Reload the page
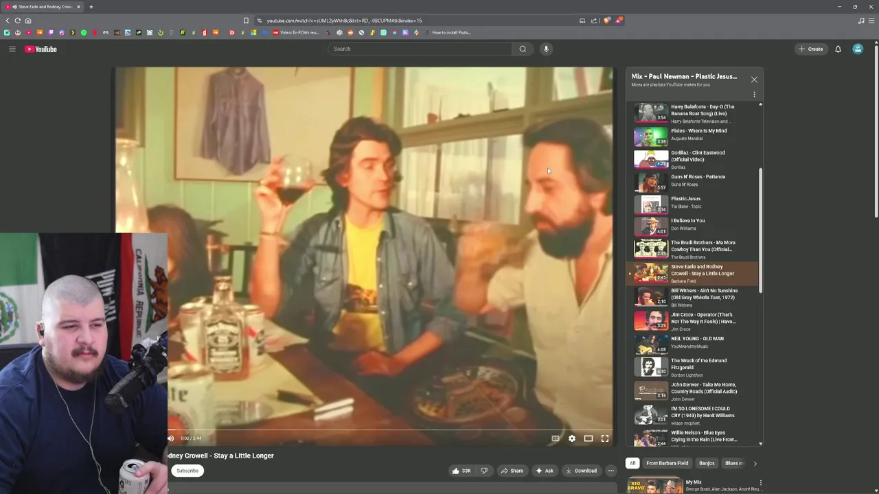The width and height of the screenshot is (879, 494). (x=18, y=21)
